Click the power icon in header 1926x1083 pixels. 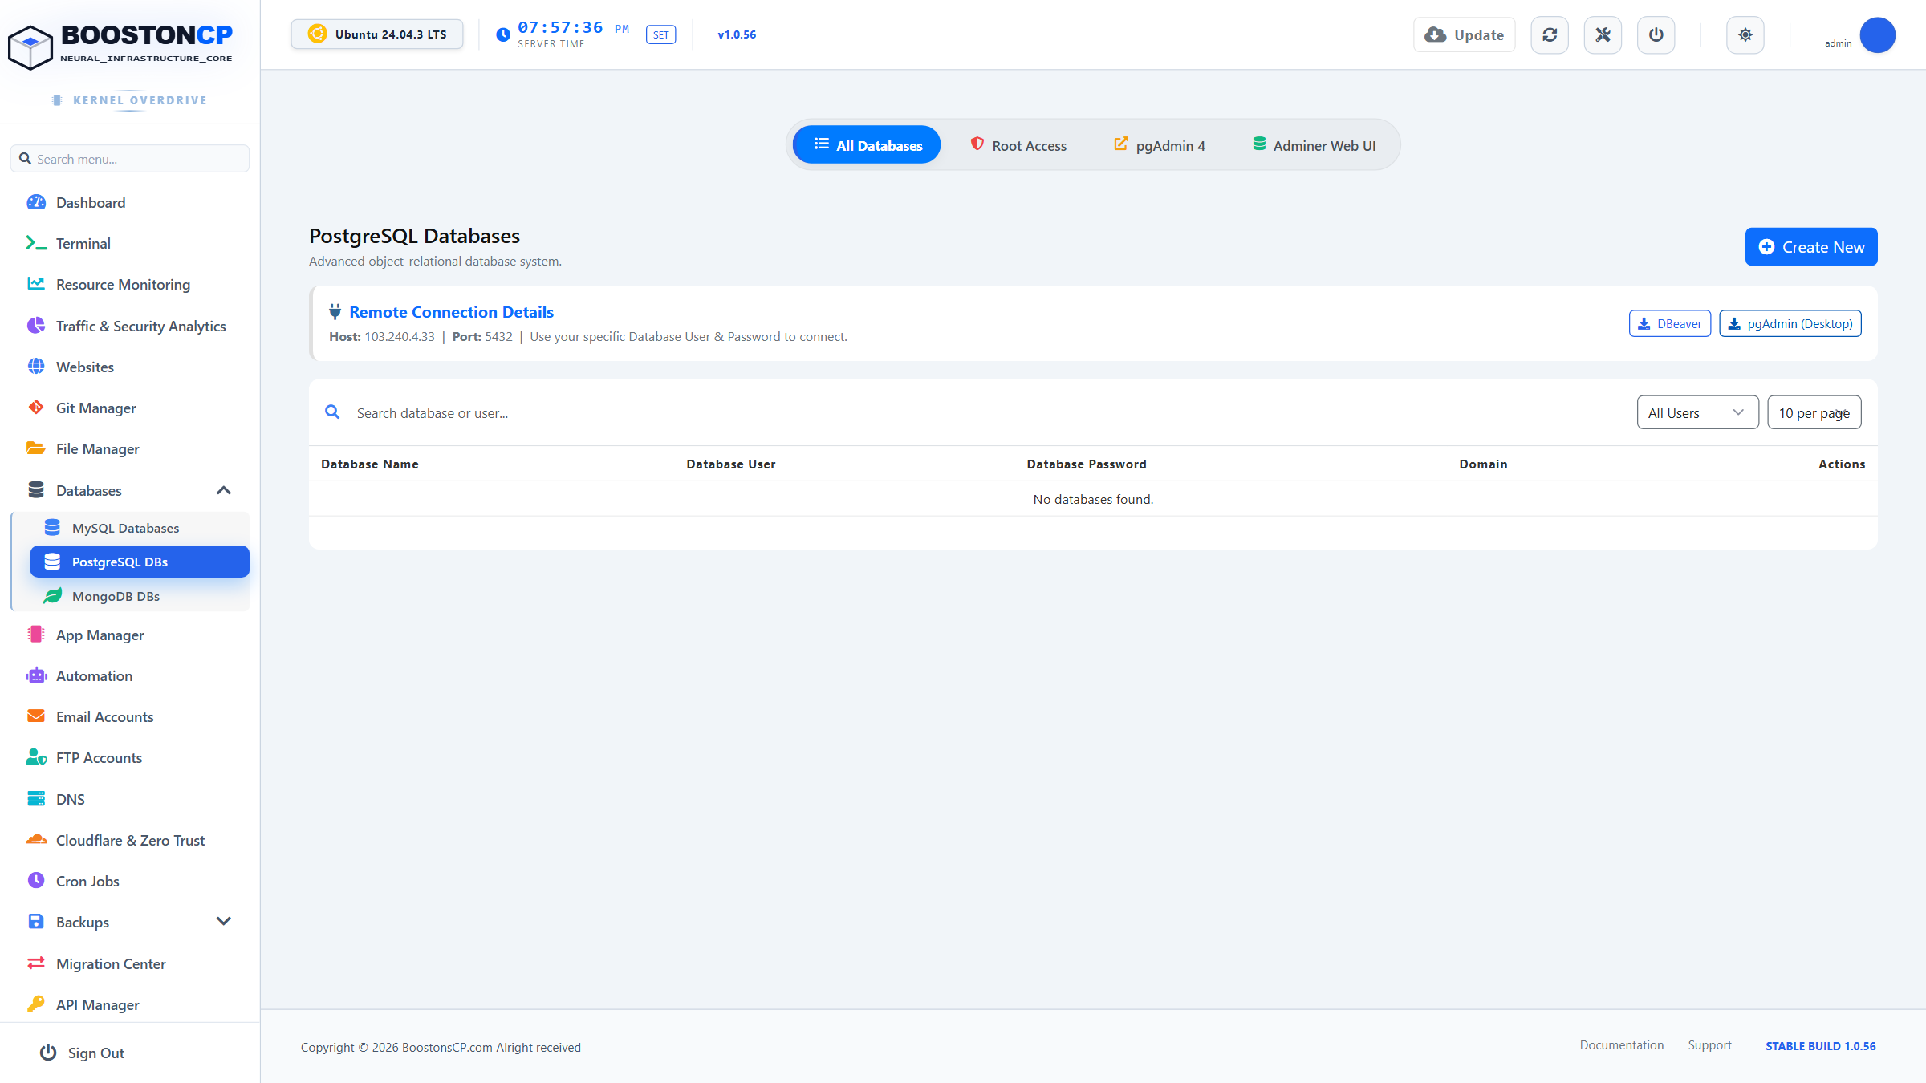(x=1656, y=35)
